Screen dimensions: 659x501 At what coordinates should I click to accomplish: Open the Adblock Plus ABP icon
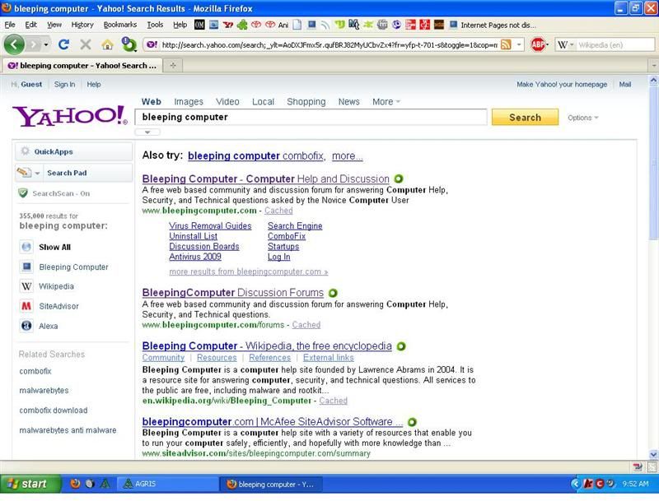(538, 44)
